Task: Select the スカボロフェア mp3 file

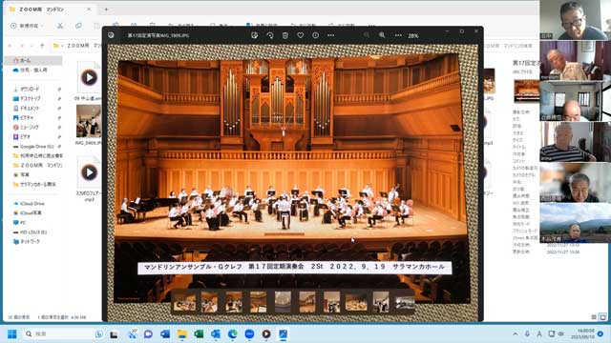Action: click(89, 179)
